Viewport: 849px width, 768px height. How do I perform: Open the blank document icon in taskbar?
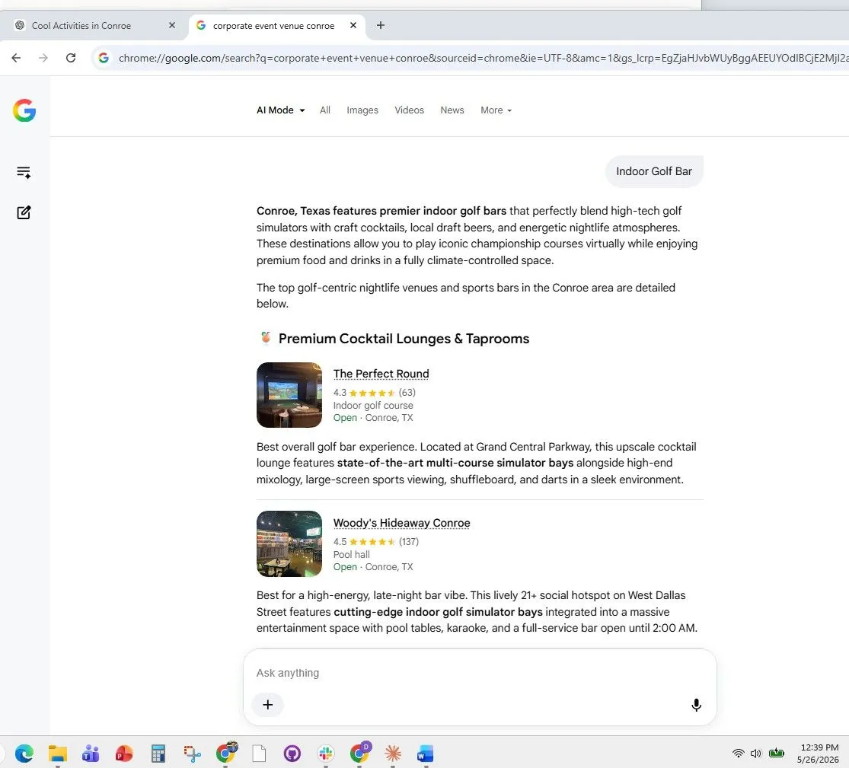(x=259, y=754)
